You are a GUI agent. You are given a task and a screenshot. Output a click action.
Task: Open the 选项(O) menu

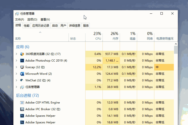click(32, 19)
